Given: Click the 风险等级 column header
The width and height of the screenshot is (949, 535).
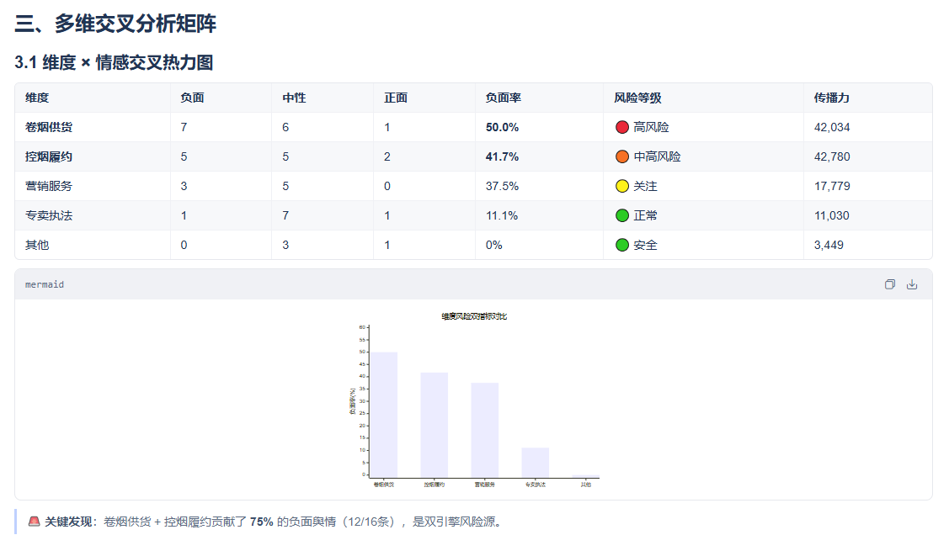Looking at the screenshot, I should [638, 98].
